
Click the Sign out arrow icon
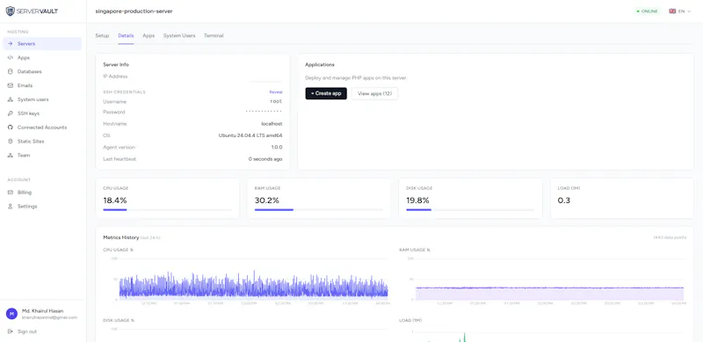tap(11, 331)
